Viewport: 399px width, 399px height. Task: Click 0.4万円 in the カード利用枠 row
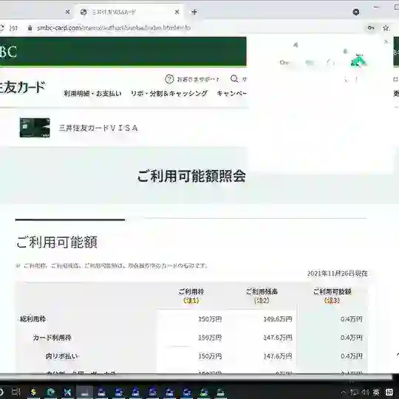(x=352, y=338)
